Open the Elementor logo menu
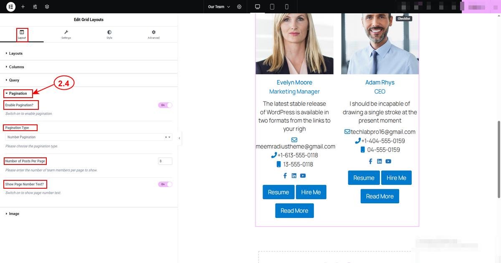 11,7
